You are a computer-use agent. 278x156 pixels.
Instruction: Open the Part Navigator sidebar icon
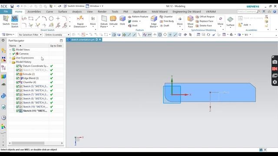(3, 68)
